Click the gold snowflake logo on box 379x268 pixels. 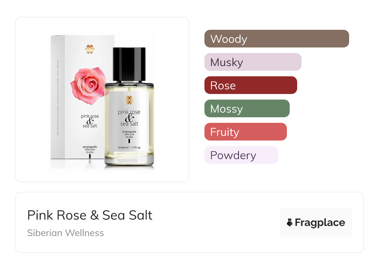tap(90, 49)
